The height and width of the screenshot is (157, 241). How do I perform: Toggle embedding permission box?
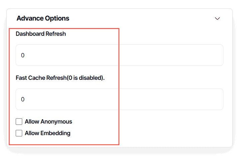pos(19,133)
